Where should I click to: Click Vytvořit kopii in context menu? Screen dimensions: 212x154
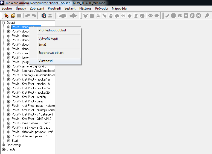(48, 38)
